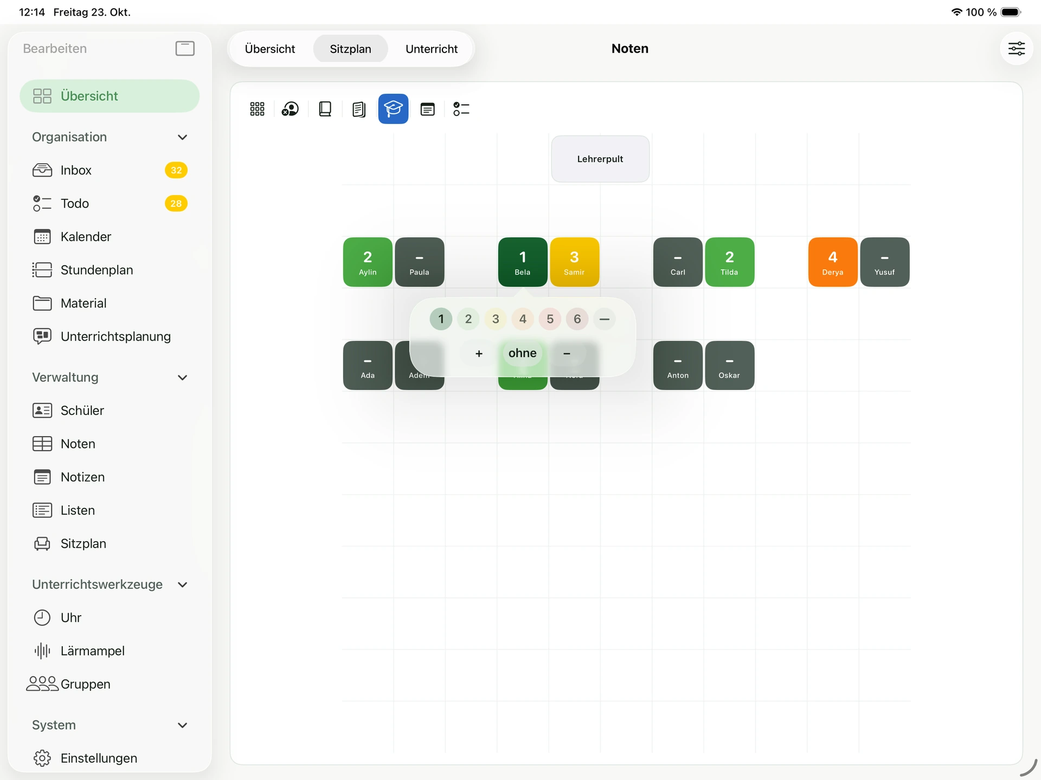Pick grade 4 in the popup
Image resolution: width=1041 pixels, height=780 pixels.
click(x=523, y=319)
